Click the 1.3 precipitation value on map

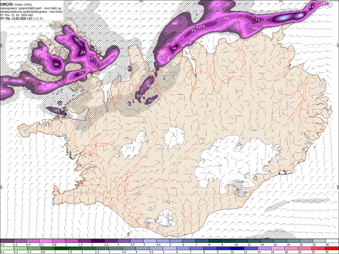tap(162, 58)
